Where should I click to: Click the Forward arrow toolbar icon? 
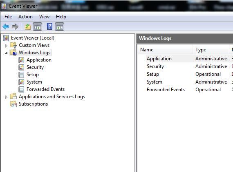coord(15,26)
